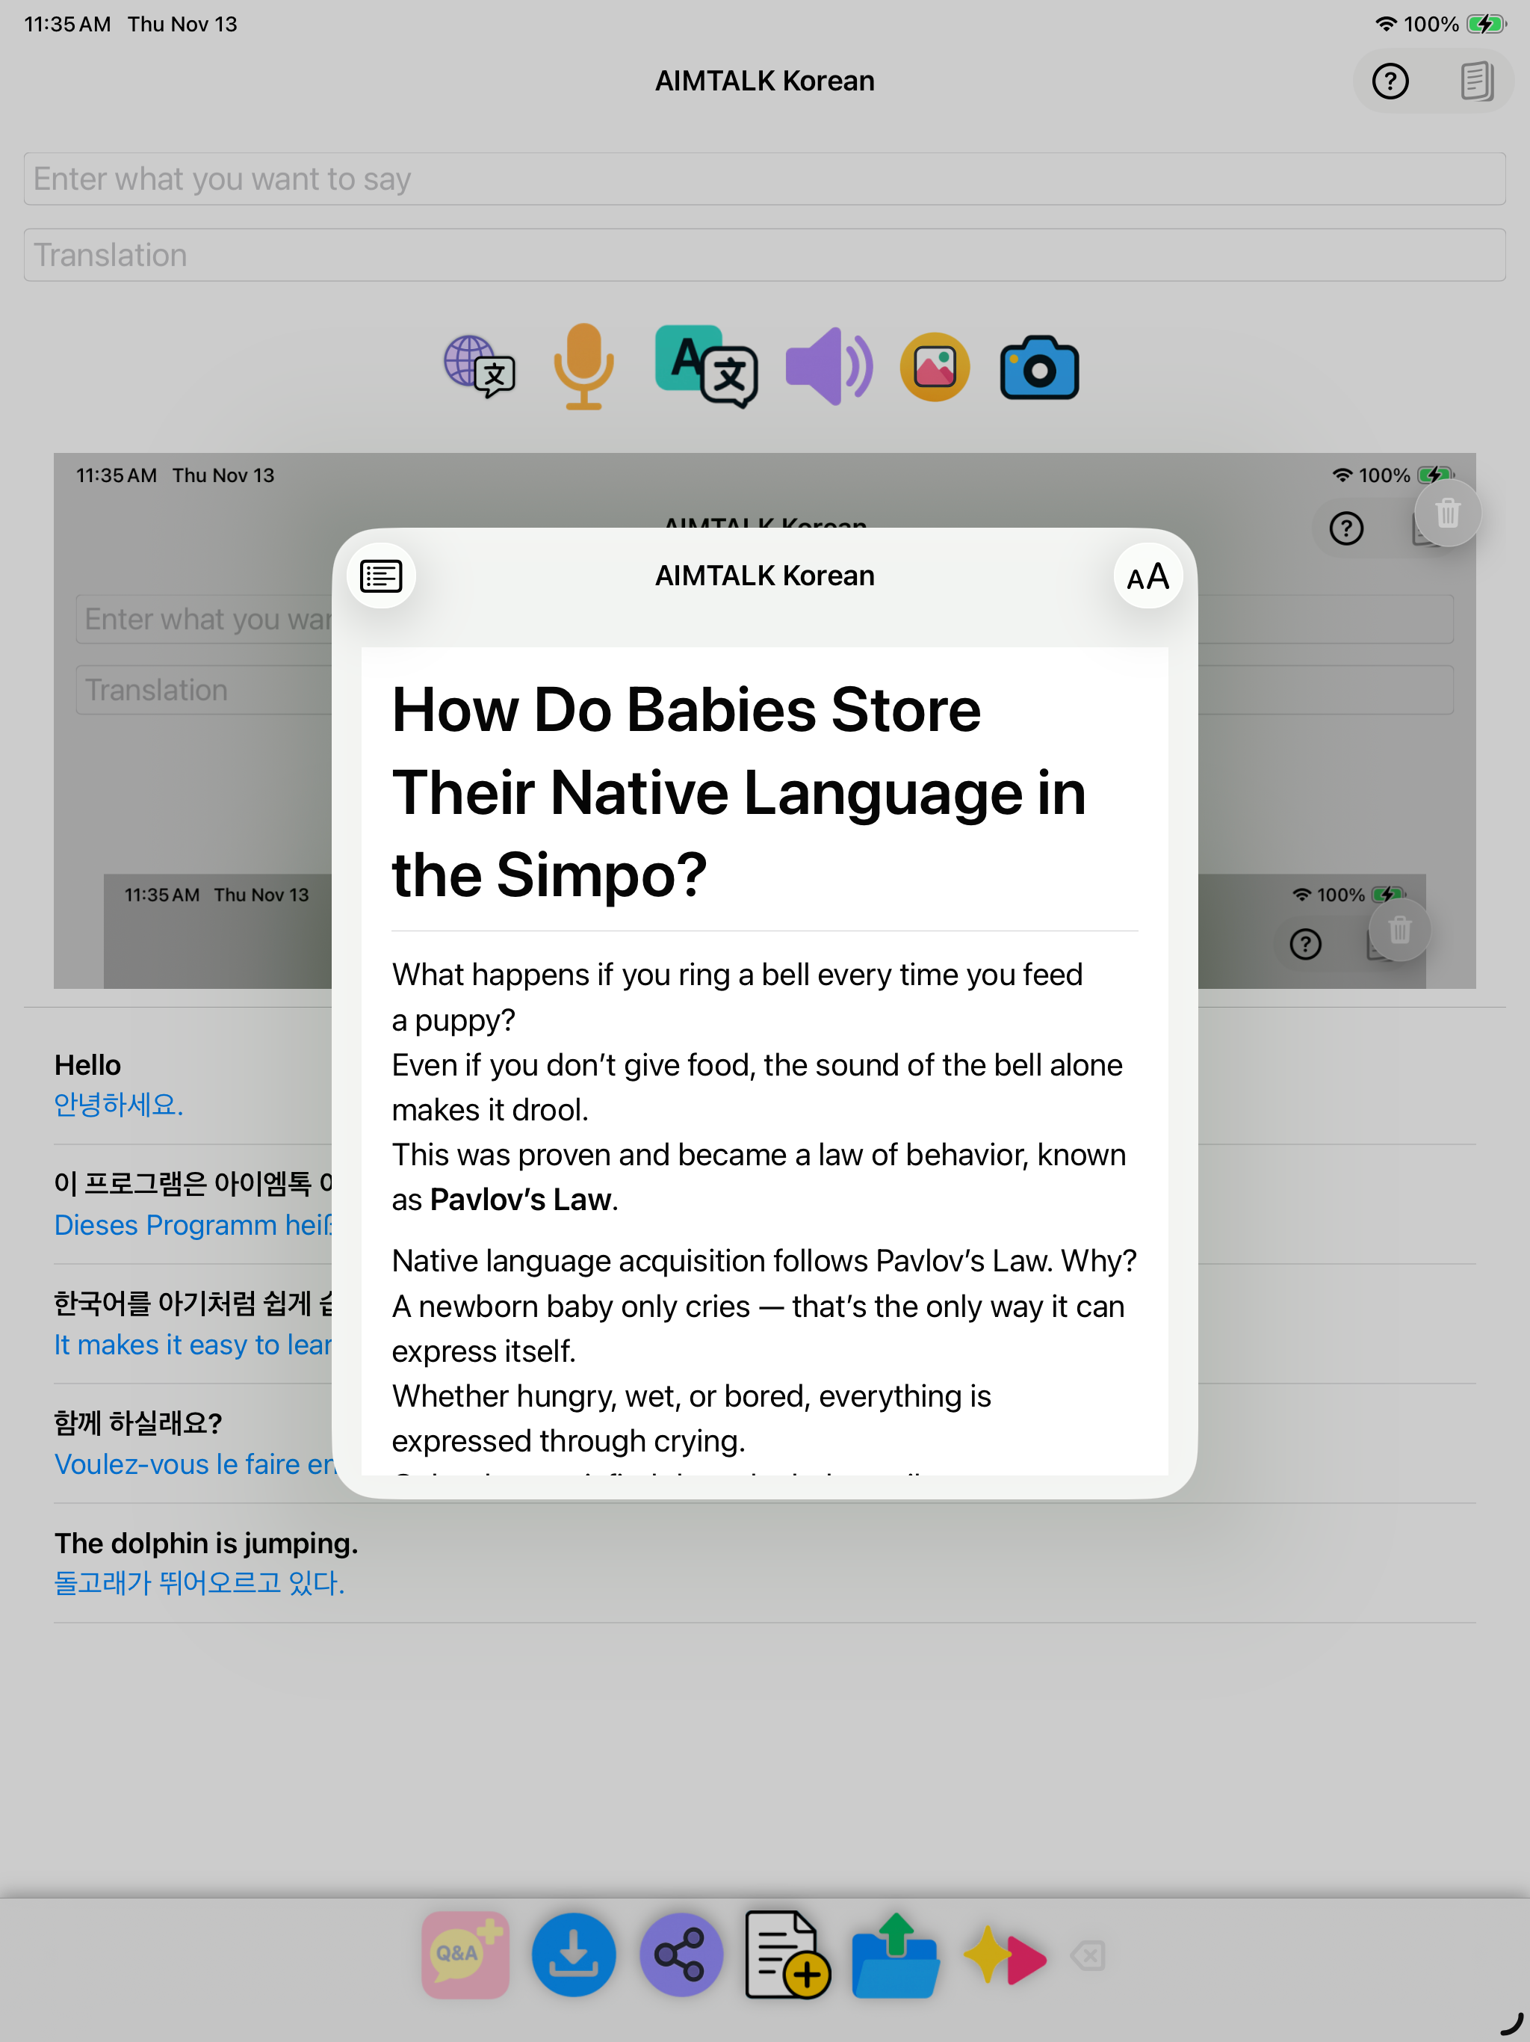1530x2042 pixels.
Task: Select the '함께 하실래요?' phrase
Action: [138, 1422]
